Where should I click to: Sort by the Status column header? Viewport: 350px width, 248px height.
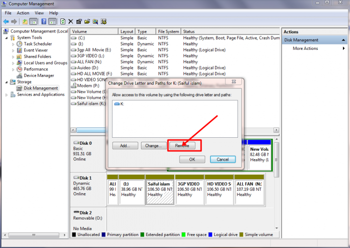pos(230,31)
